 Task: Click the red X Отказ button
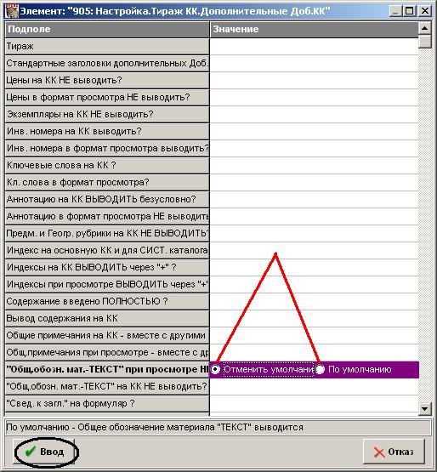coord(394,452)
